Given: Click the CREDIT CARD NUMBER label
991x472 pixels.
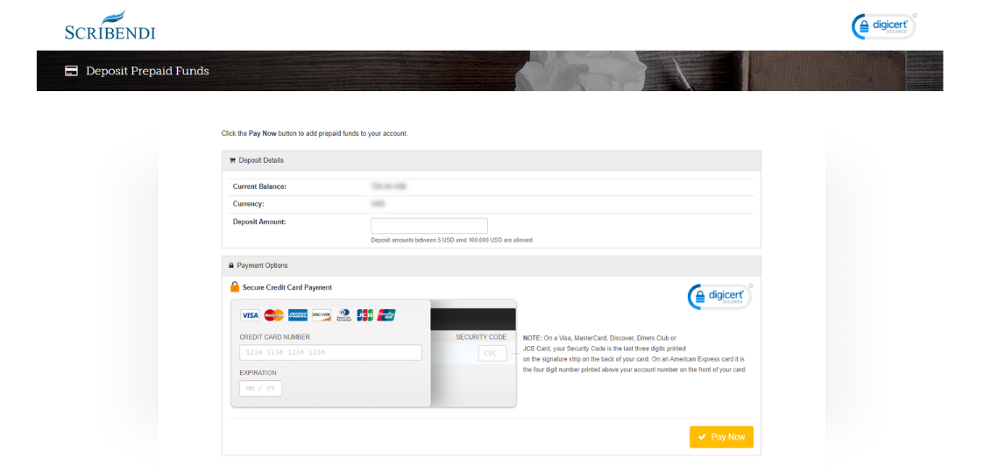Looking at the screenshot, I should [x=275, y=337].
